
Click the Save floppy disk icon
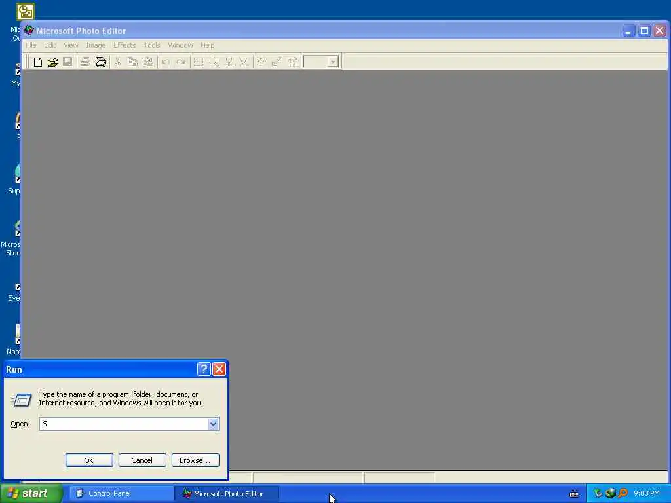tap(67, 62)
